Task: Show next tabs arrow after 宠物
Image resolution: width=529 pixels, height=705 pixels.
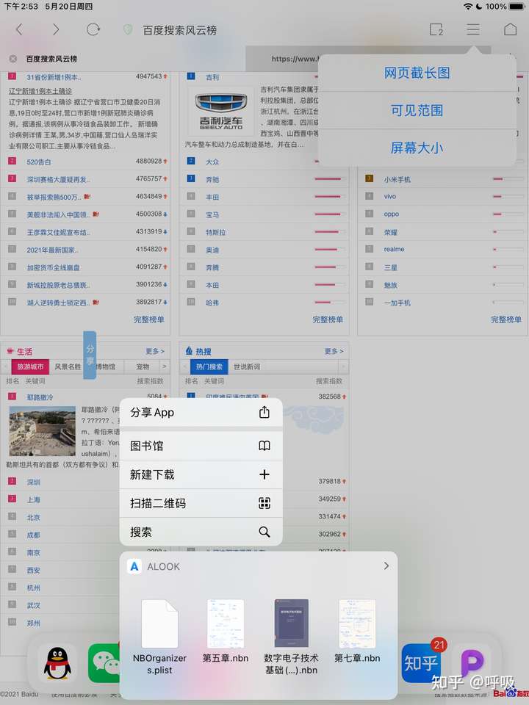Action: tap(164, 366)
